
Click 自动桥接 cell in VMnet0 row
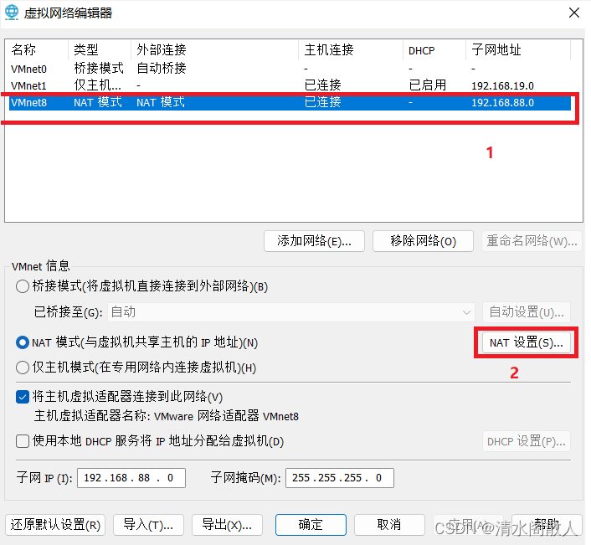click(x=162, y=68)
